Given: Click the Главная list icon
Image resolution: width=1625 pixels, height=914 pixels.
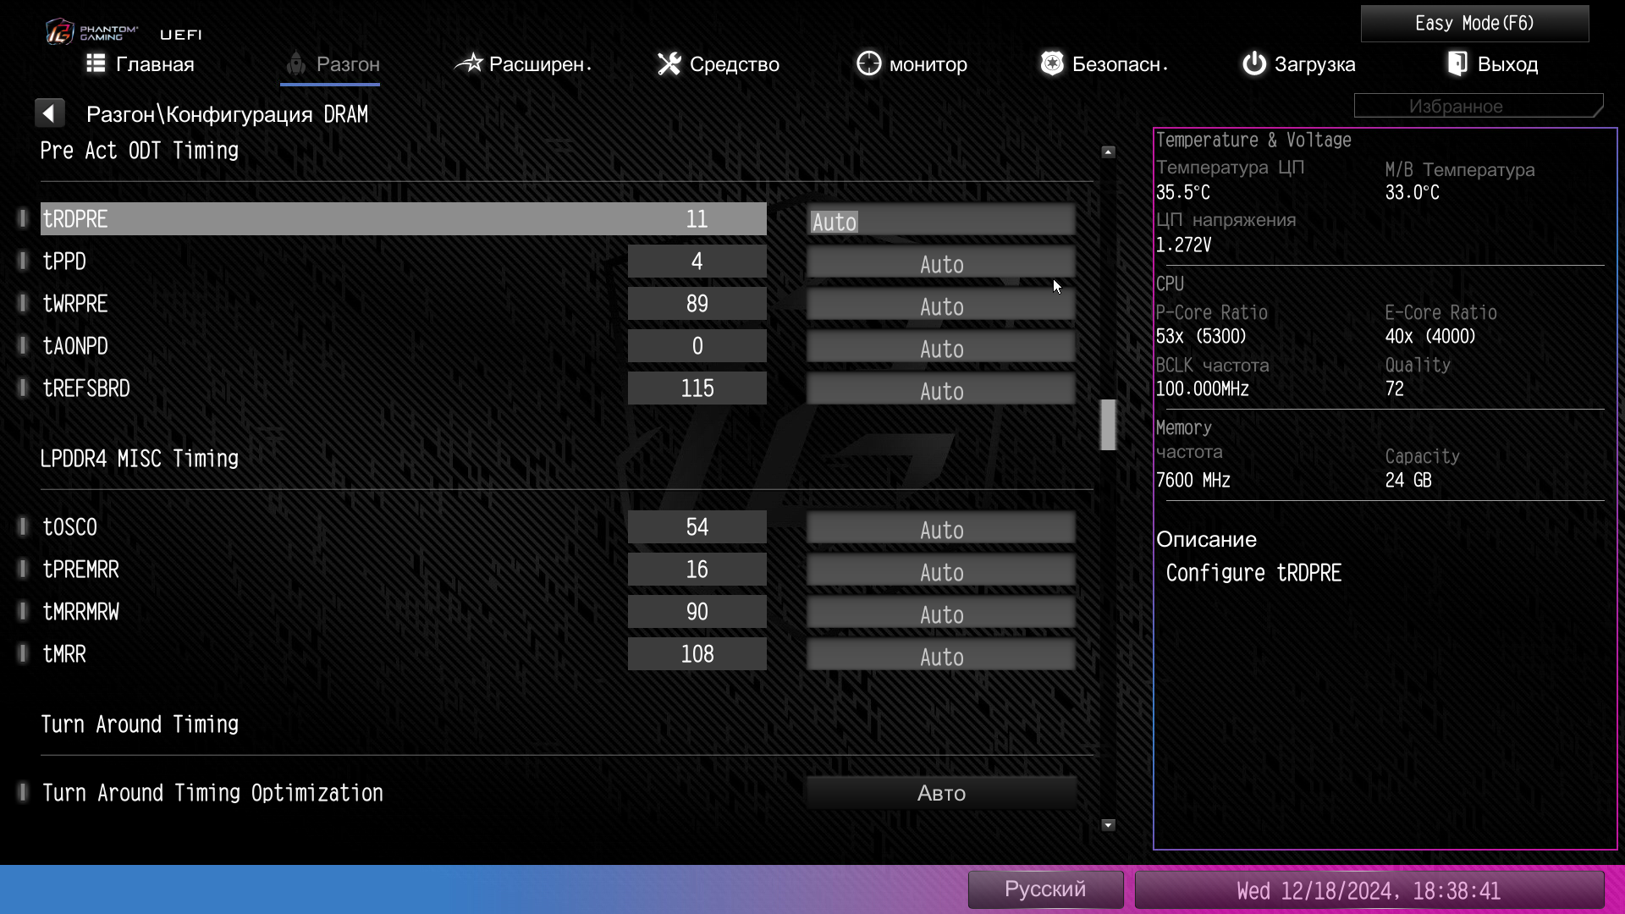Looking at the screenshot, I should tap(96, 63).
